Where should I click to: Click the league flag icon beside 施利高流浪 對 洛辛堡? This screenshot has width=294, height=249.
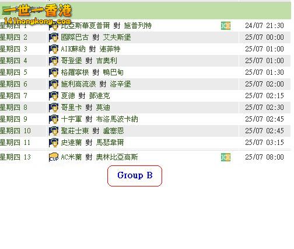point(54,84)
